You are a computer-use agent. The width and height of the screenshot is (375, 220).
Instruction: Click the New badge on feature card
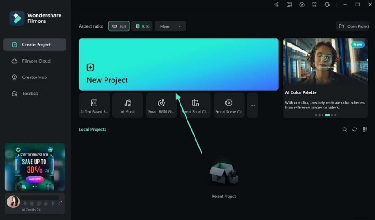[x=358, y=44]
